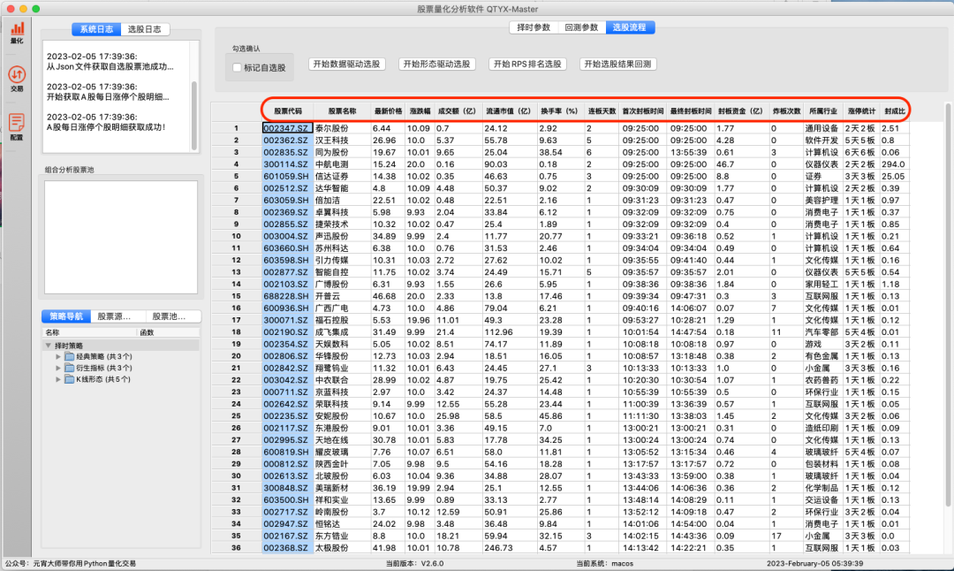Viewport: 954px width, 571px height.
Task: Open folder icon of 经典策略
Action: [70, 356]
